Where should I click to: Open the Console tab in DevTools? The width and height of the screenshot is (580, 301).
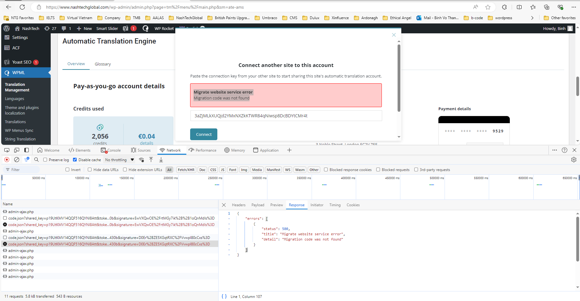111,150
